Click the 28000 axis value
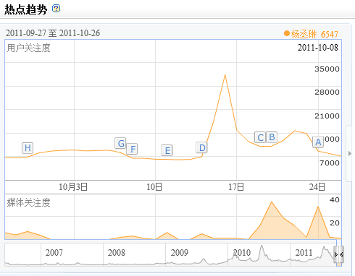This screenshot has width=355, height=276. coord(327,92)
